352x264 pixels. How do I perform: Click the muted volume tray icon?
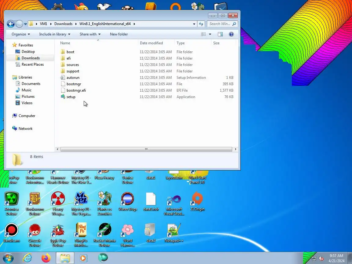[x=321, y=258]
